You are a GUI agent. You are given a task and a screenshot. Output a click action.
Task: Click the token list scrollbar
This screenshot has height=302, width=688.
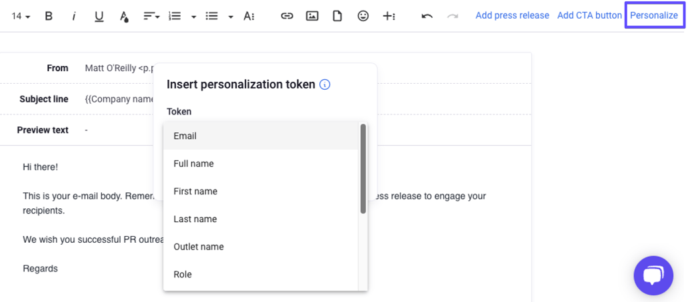(363, 169)
